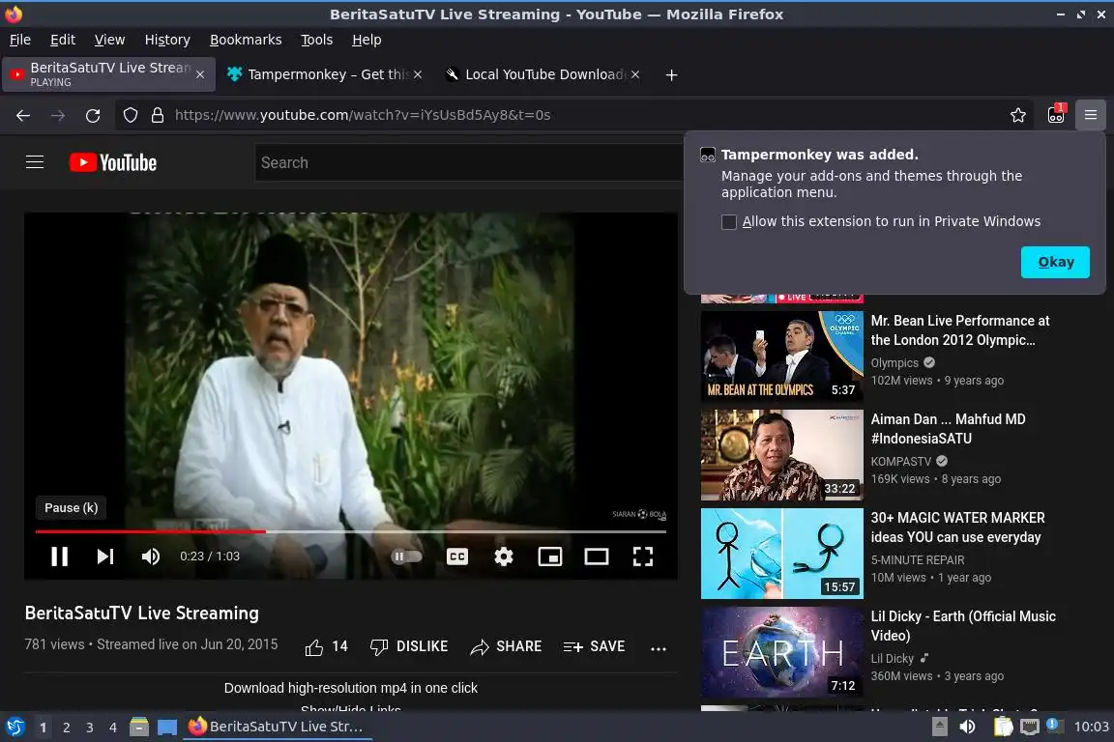Image resolution: width=1114 pixels, height=742 pixels.
Task: Open tracking protection shield icon
Action: pyautogui.click(x=130, y=115)
